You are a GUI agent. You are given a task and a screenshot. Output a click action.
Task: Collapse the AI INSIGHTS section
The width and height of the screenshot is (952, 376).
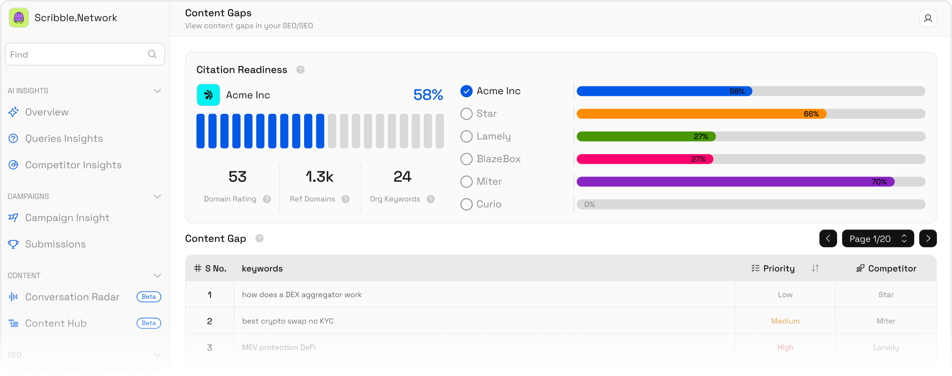157,91
